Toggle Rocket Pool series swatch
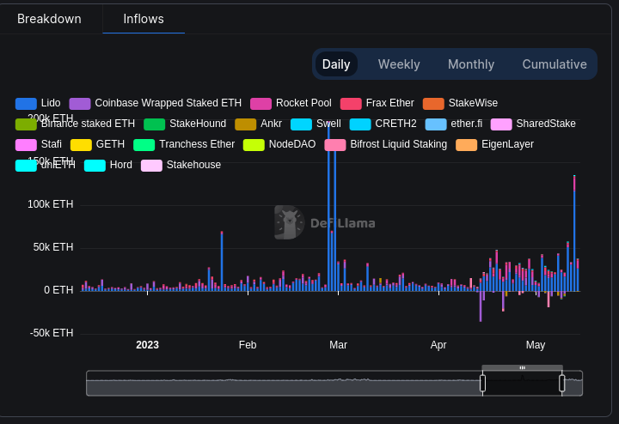Viewport: 619px width, 424px height. [261, 104]
